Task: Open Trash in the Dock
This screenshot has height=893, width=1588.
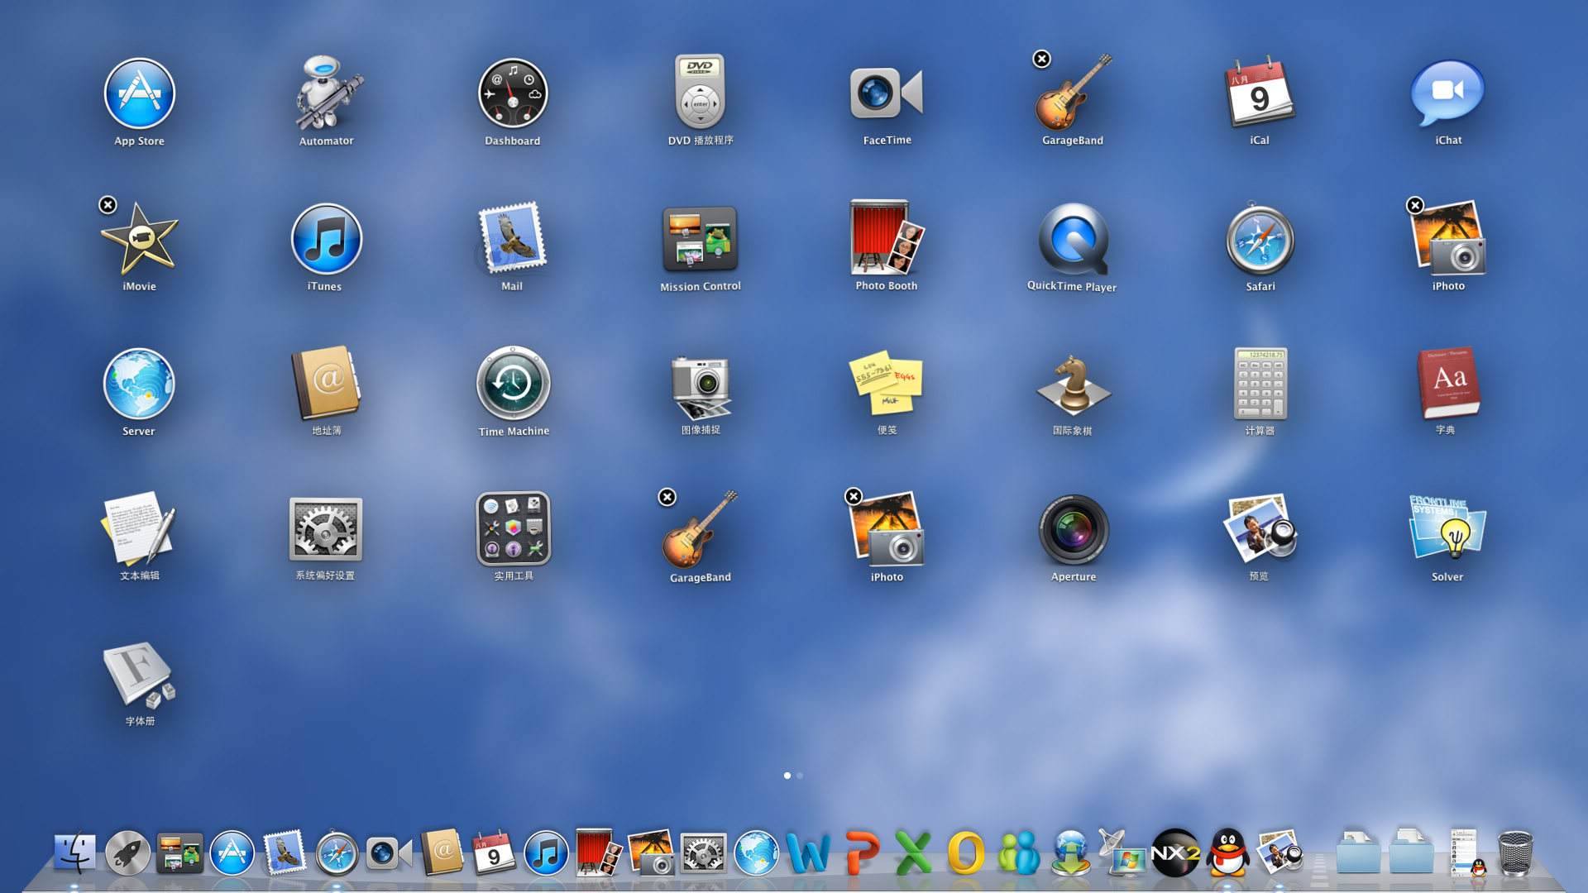Action: 1515,853
